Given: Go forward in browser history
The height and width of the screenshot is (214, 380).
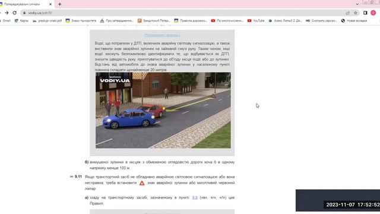Looking at the screenshot, I should coord(7,13).
